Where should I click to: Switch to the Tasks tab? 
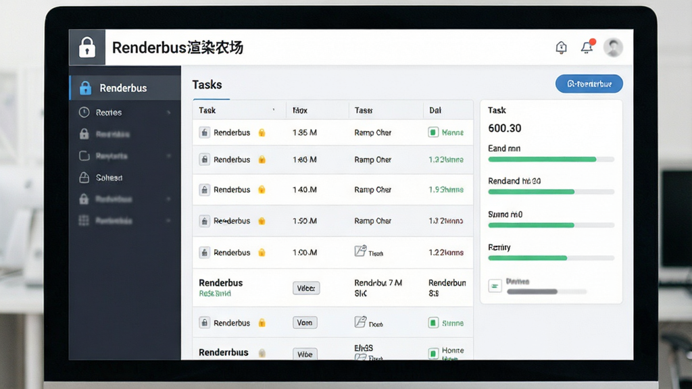click(207, 84)
